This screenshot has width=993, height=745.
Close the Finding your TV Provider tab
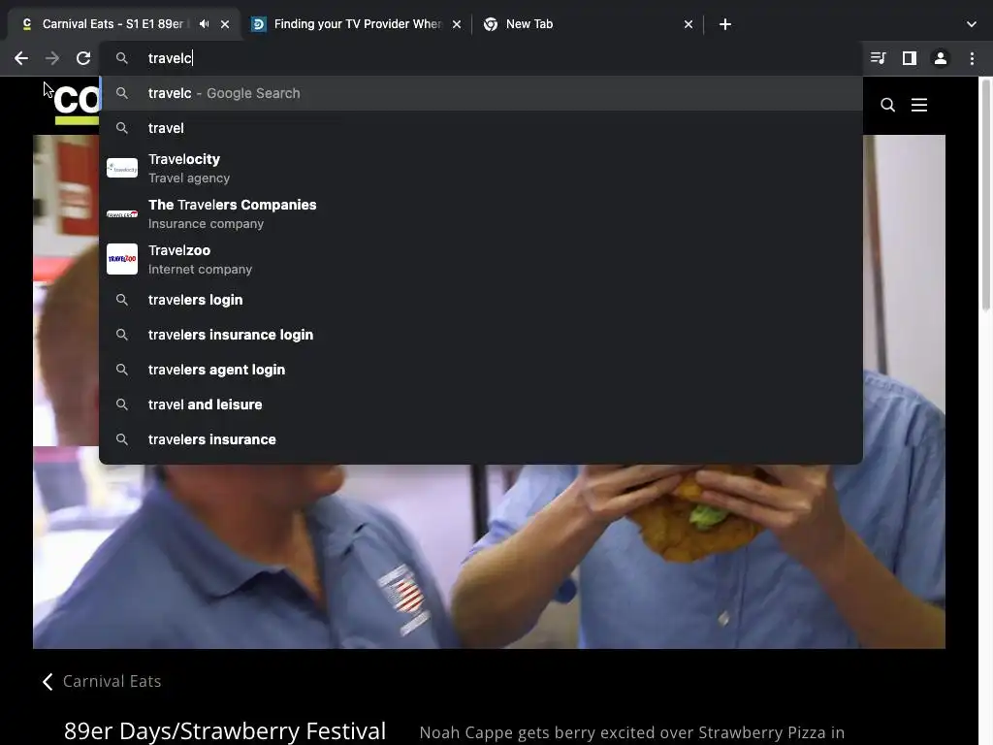457,24
